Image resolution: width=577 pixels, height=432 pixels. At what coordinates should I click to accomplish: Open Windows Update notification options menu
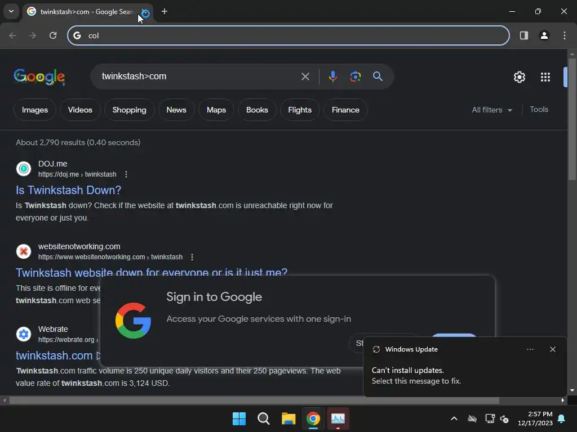click(530, 349)
